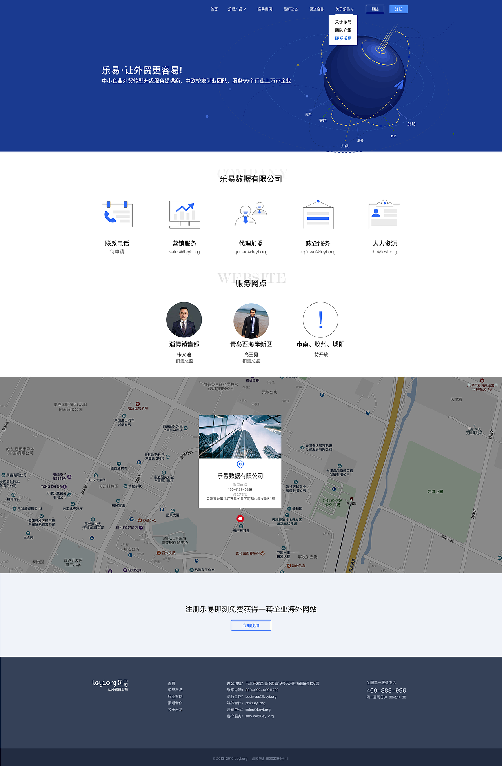Click the 政企服务 document icon
Screen dimensions: 502x766
(x=318, y=215)
